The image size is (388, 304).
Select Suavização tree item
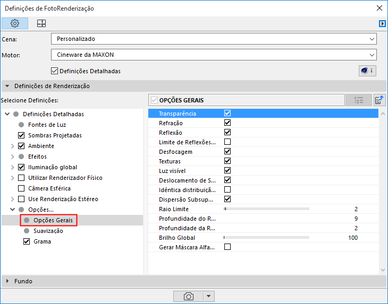point(48,231)
